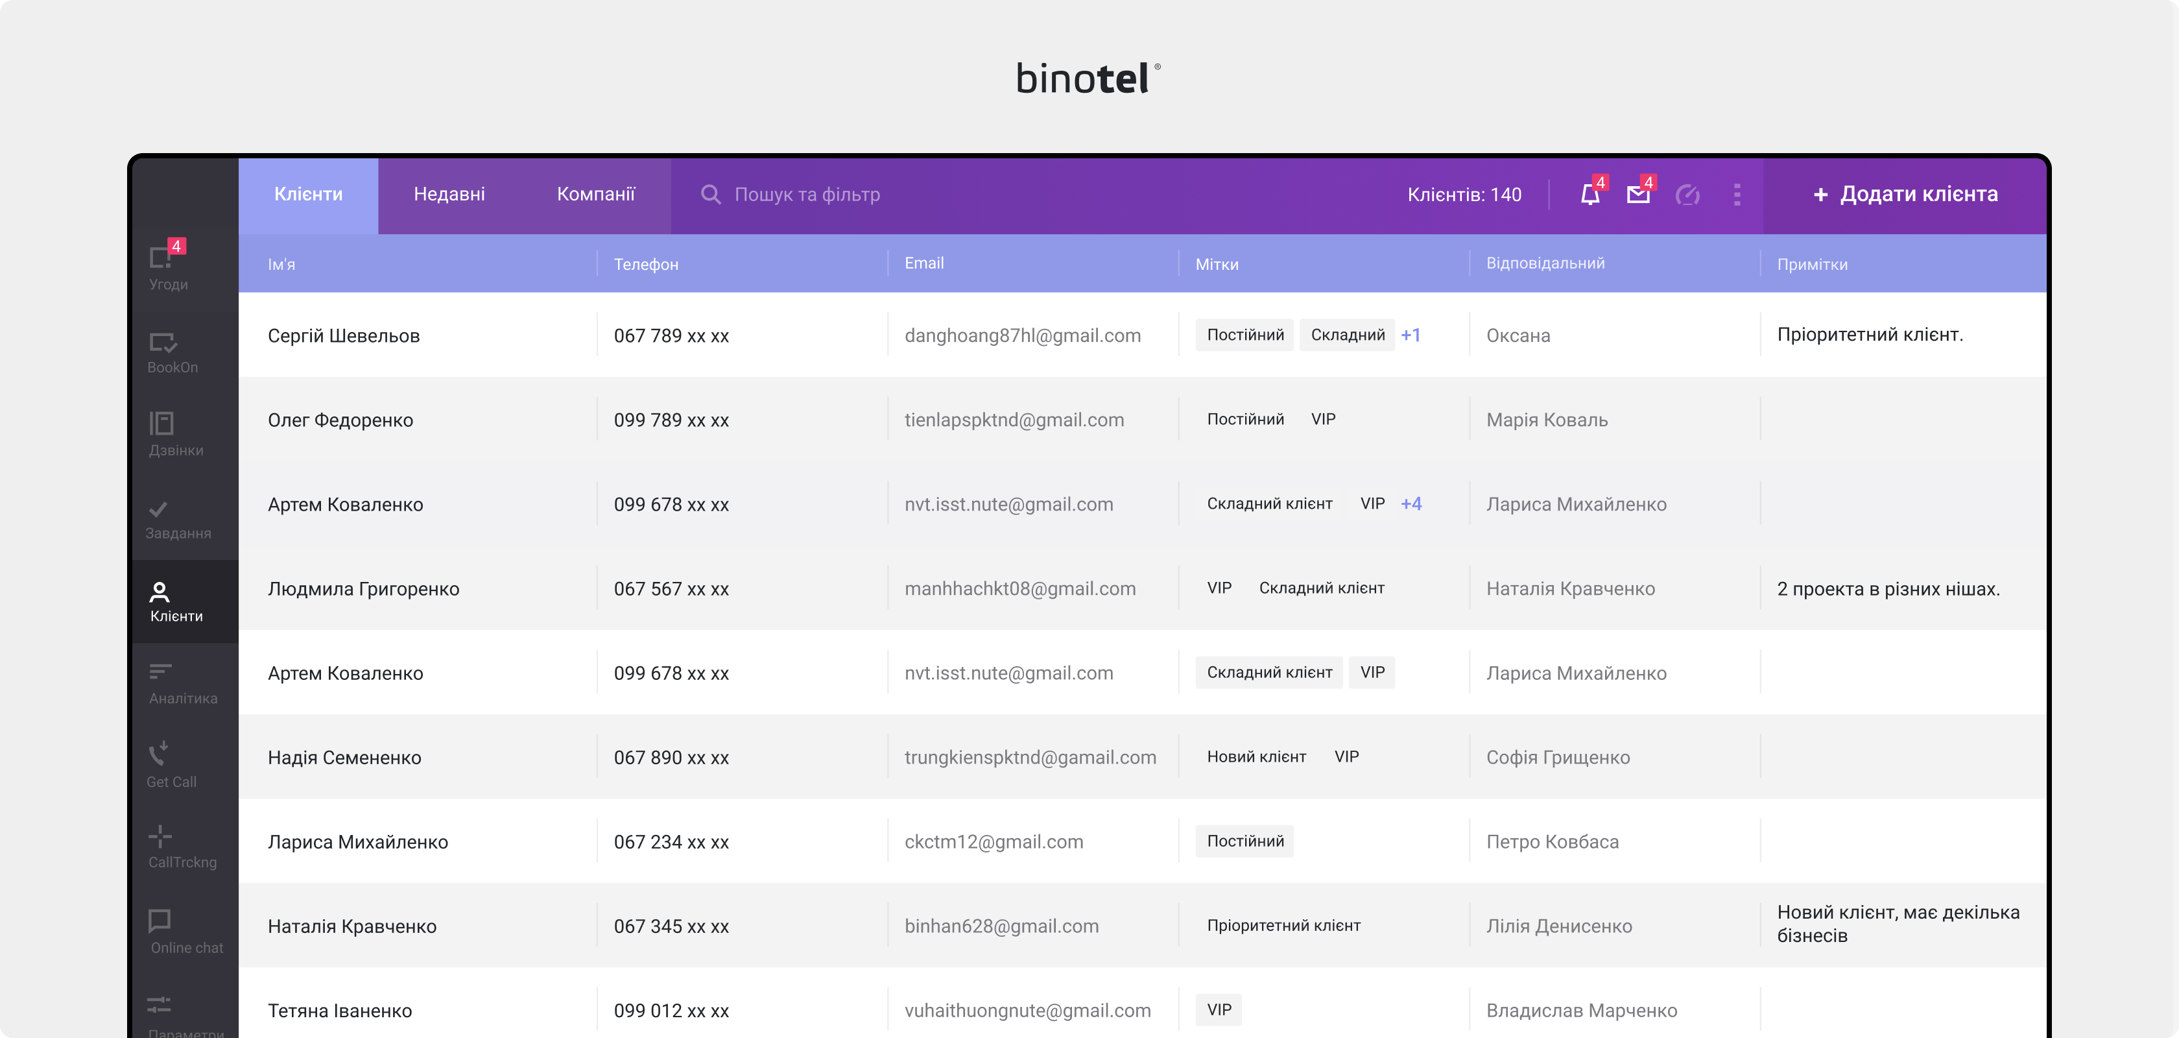Click the Примітки column header
2179x1038 pixels.
[x=1813, y=264]
